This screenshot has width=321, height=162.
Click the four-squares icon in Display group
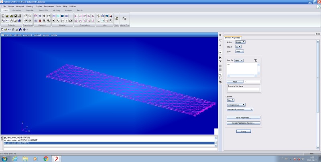tap(67, 16)
